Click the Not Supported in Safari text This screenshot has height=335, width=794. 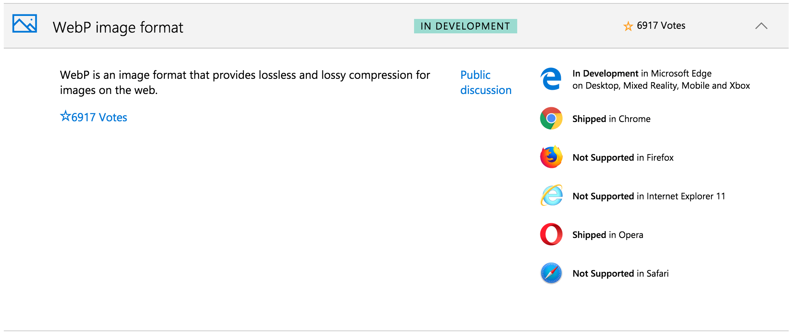620,274
